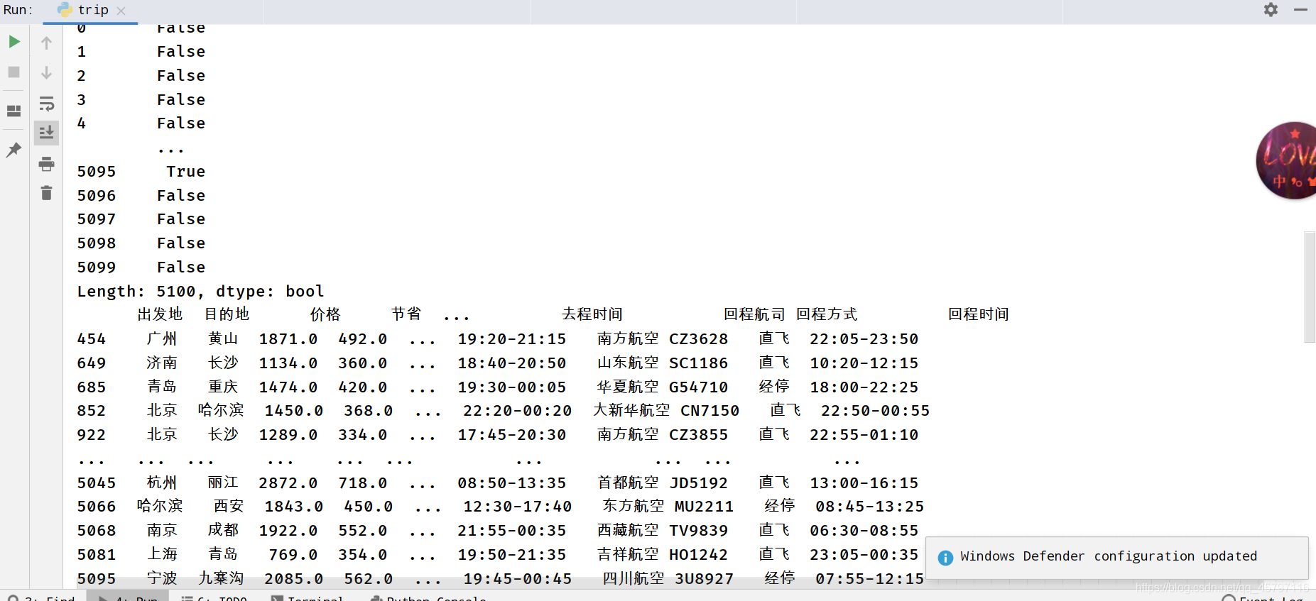Click airline '西藏航空'

[x=628, y=530]
